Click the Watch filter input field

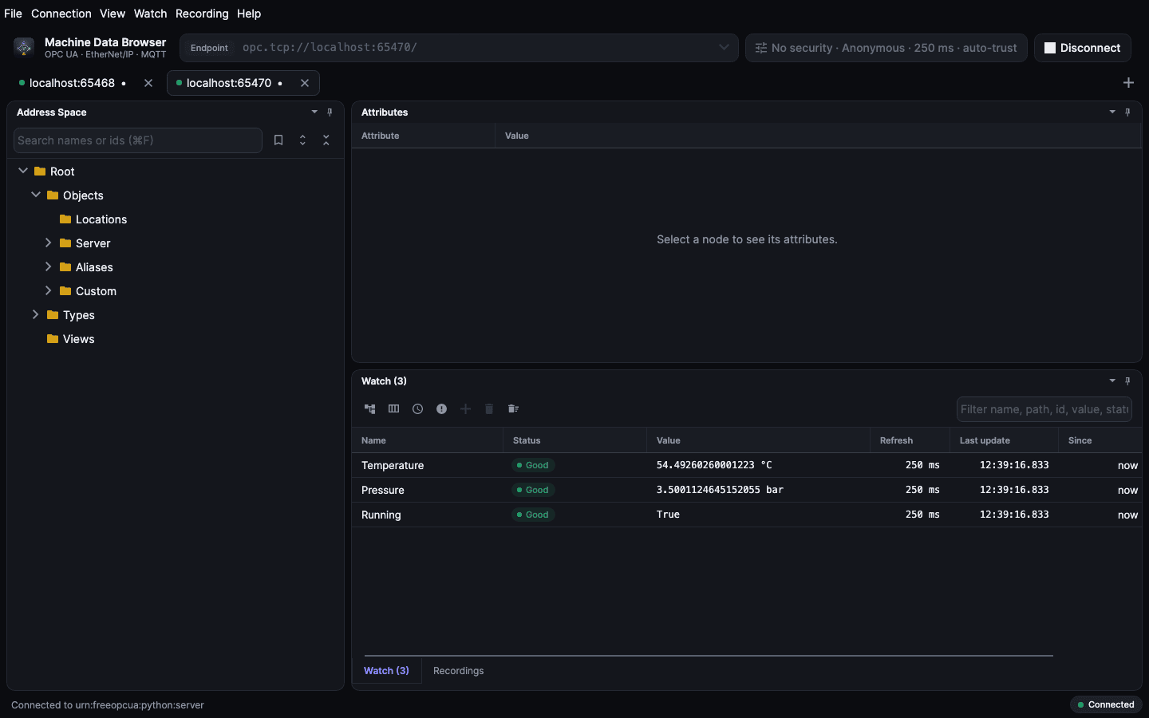tap(1044, 409)
